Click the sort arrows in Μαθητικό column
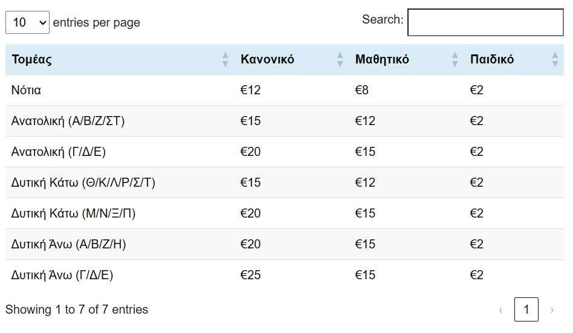The width and height of the screenshot is (573, 333). [x=455, y=59]
